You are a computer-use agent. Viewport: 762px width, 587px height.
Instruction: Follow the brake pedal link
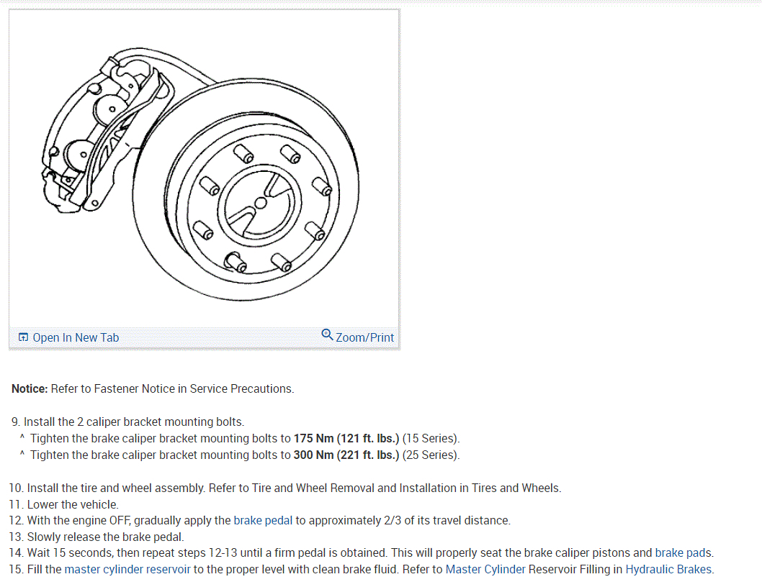[x=263, y=521]
